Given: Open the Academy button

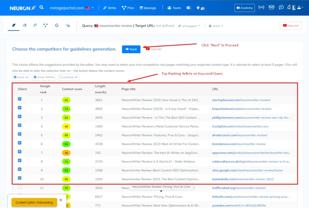Looking at the screenshot, I should [x=244, y=8].
